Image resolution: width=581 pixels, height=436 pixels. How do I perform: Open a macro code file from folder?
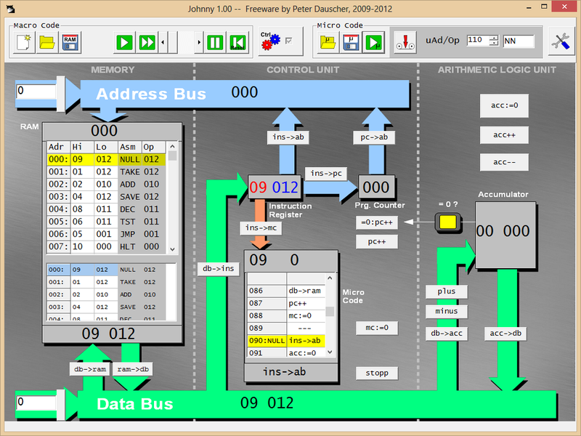[x=46, y=42]
